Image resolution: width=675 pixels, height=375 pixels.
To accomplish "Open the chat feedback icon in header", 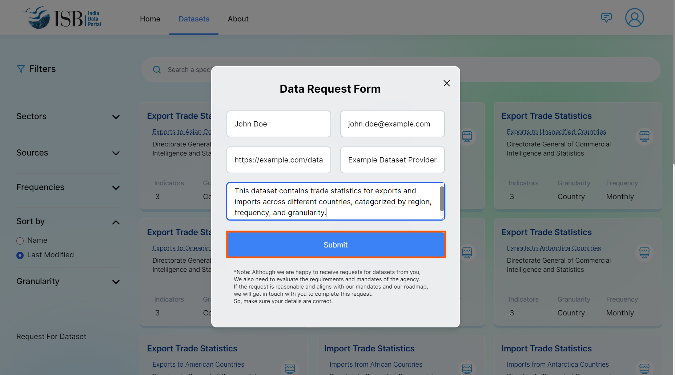I will click(x=606, y=17).
